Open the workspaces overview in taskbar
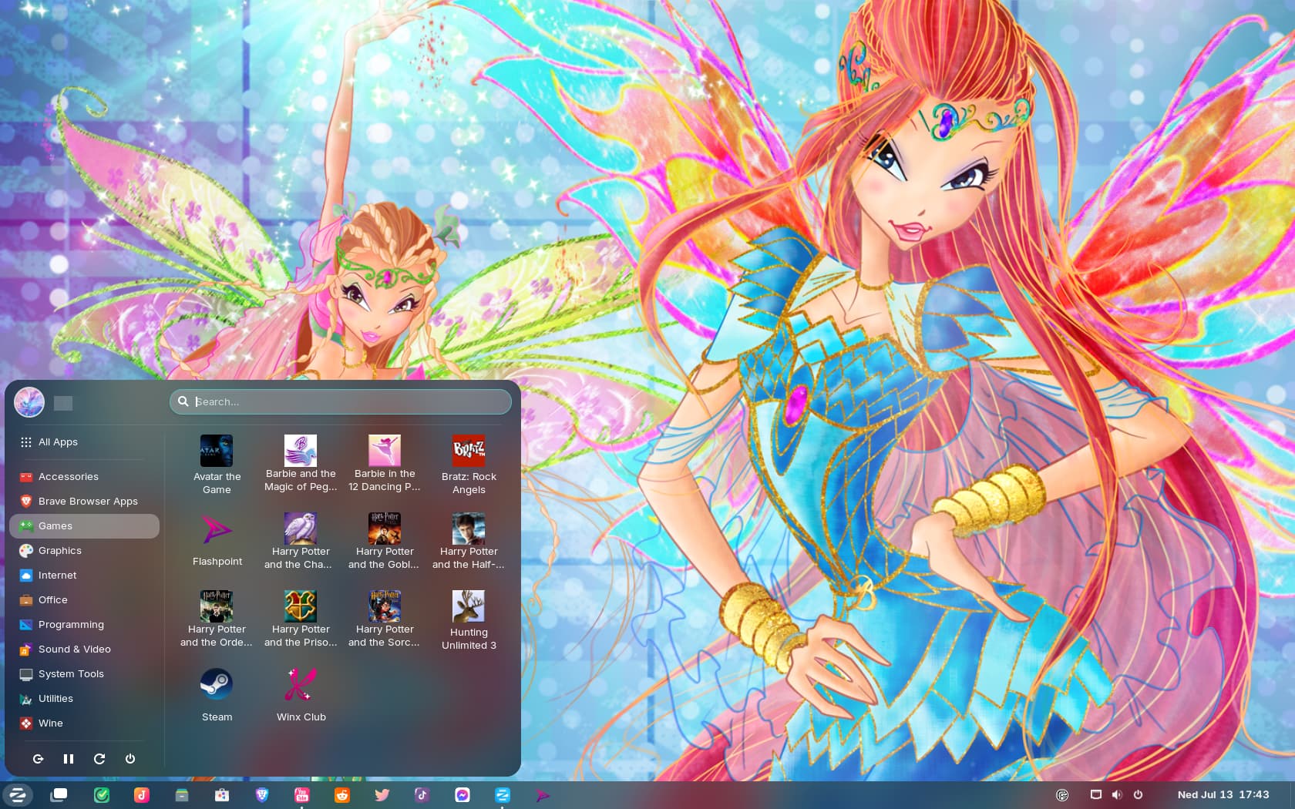 point(59,795)
